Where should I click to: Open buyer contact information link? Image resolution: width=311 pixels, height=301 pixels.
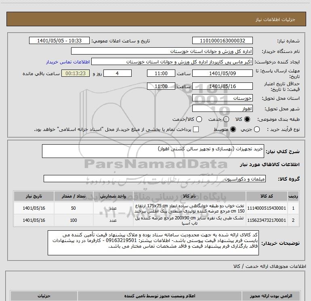(x=68, y=62)
